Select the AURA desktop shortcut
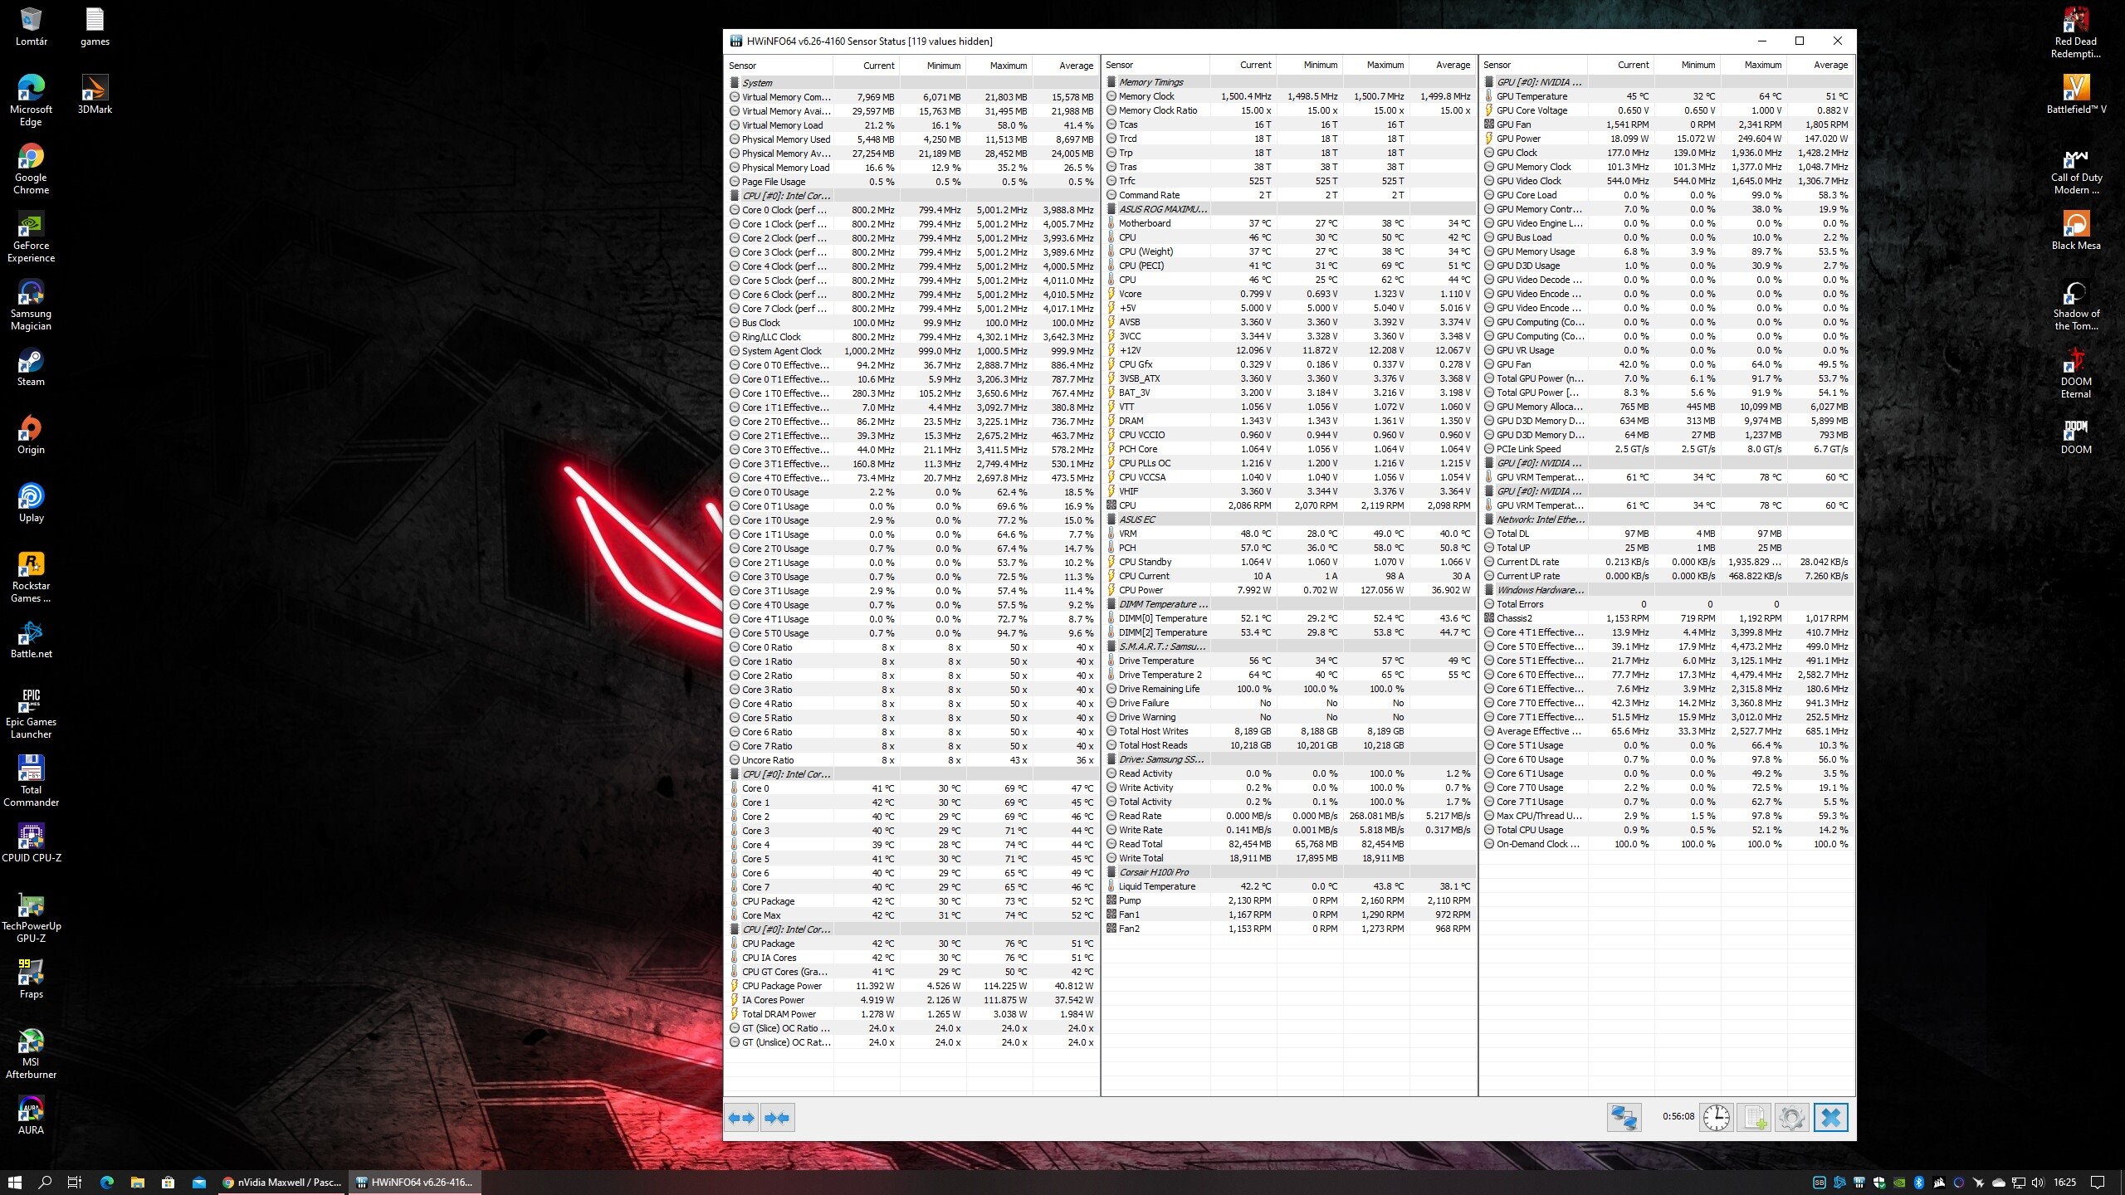Image resolution: width=2125 pixels, height=1195 pixels. [31, 1116]
